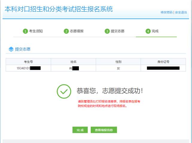Click the 女 gender cell in table
Image resolution: width=192 pixels, height=143 pixels.
118,68
